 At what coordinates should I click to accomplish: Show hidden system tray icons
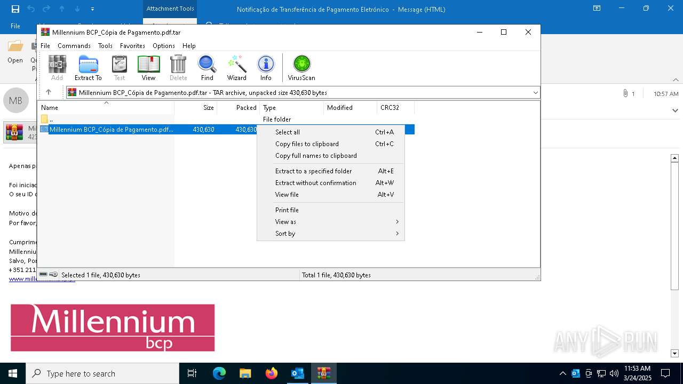pos(562,373)
